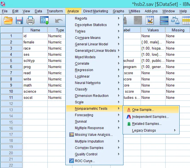Click the ROC Curve icon
Screen dimensions: 190x168
click(x=72, y=161)
